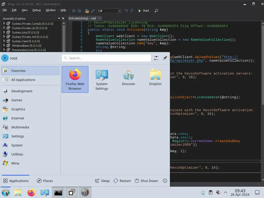Start debugging with the Start button
This screenshot has width=264, height=198.
coord(144,11)
